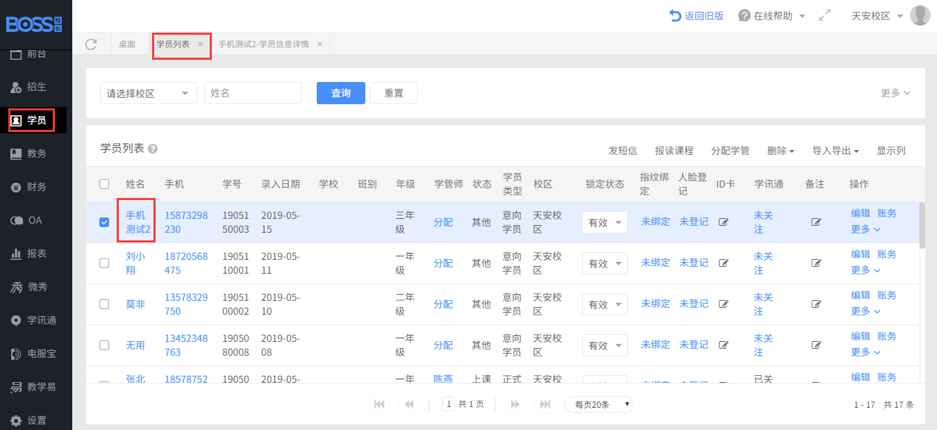This screenshot has height=430, width=937.
Task: Open the 请选择校区 campus dropdown
Action: (x=149, y=93)
